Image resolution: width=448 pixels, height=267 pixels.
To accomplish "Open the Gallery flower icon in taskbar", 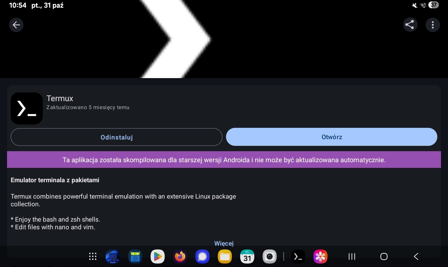I will click(x=320, y=256).
